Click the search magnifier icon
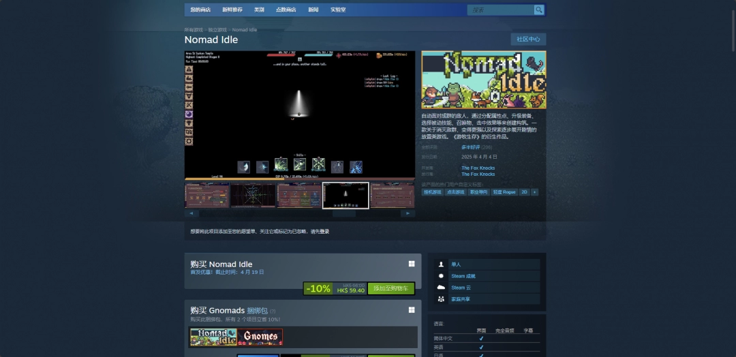 click(539, 10)
